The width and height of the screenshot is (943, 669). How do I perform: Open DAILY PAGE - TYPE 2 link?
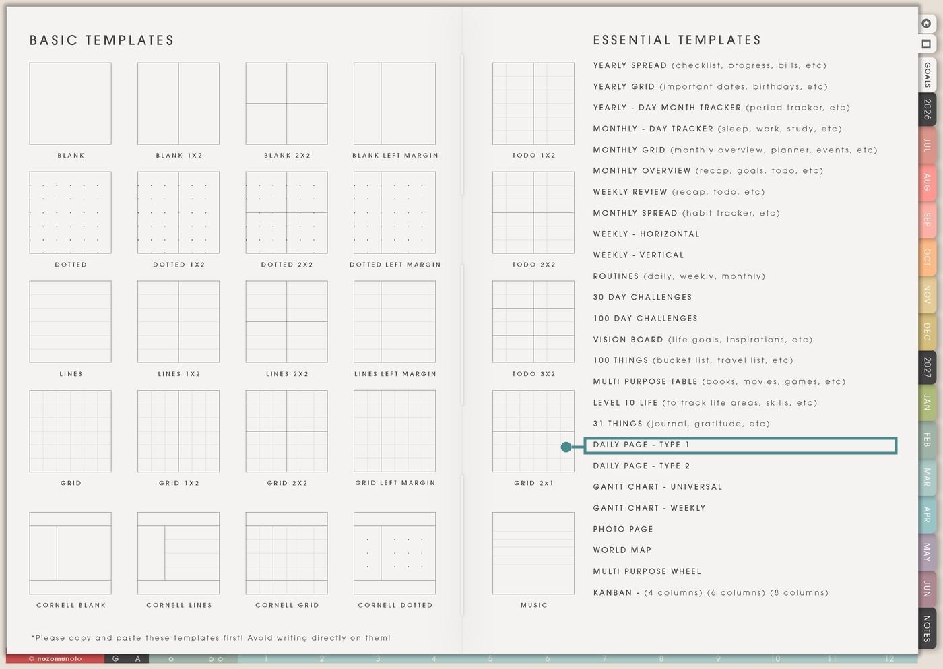click(x=641, y=466)
